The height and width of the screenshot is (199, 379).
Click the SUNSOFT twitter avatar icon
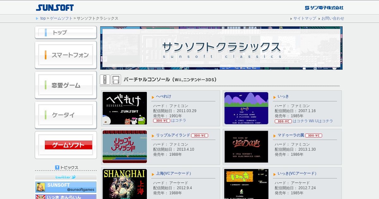pos(41,187)
